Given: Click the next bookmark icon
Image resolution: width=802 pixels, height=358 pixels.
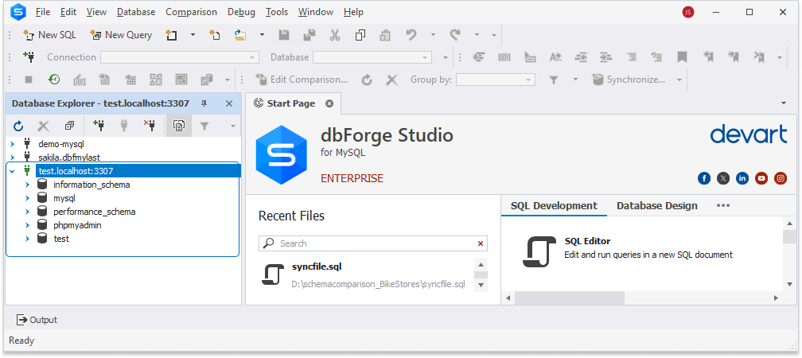Looking at the screenshot, I should (x=734, y=57).
